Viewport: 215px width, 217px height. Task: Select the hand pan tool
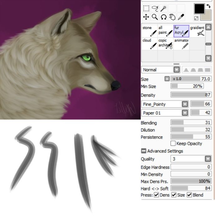[x=172, y=17]
